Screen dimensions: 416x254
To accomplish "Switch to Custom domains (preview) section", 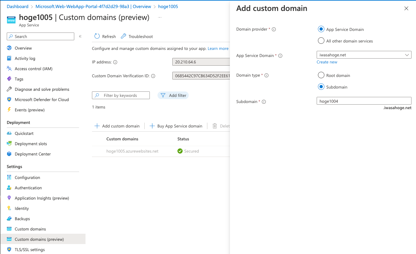I will [x=40, y=239].
